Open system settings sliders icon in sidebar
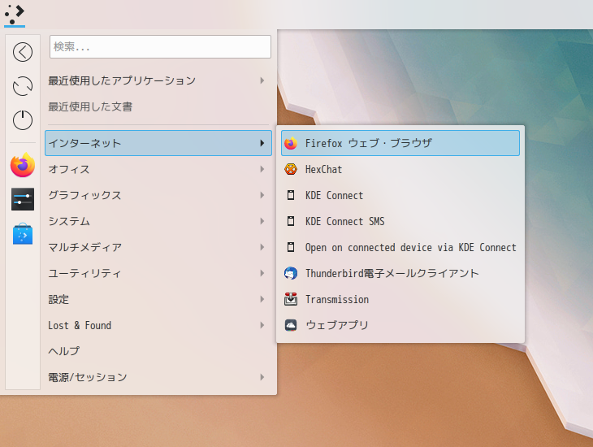 23,199
